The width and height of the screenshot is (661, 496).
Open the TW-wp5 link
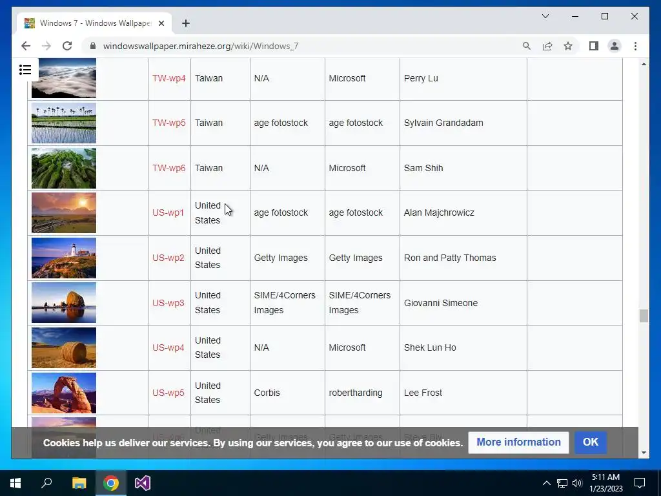[x=168, y=123]
